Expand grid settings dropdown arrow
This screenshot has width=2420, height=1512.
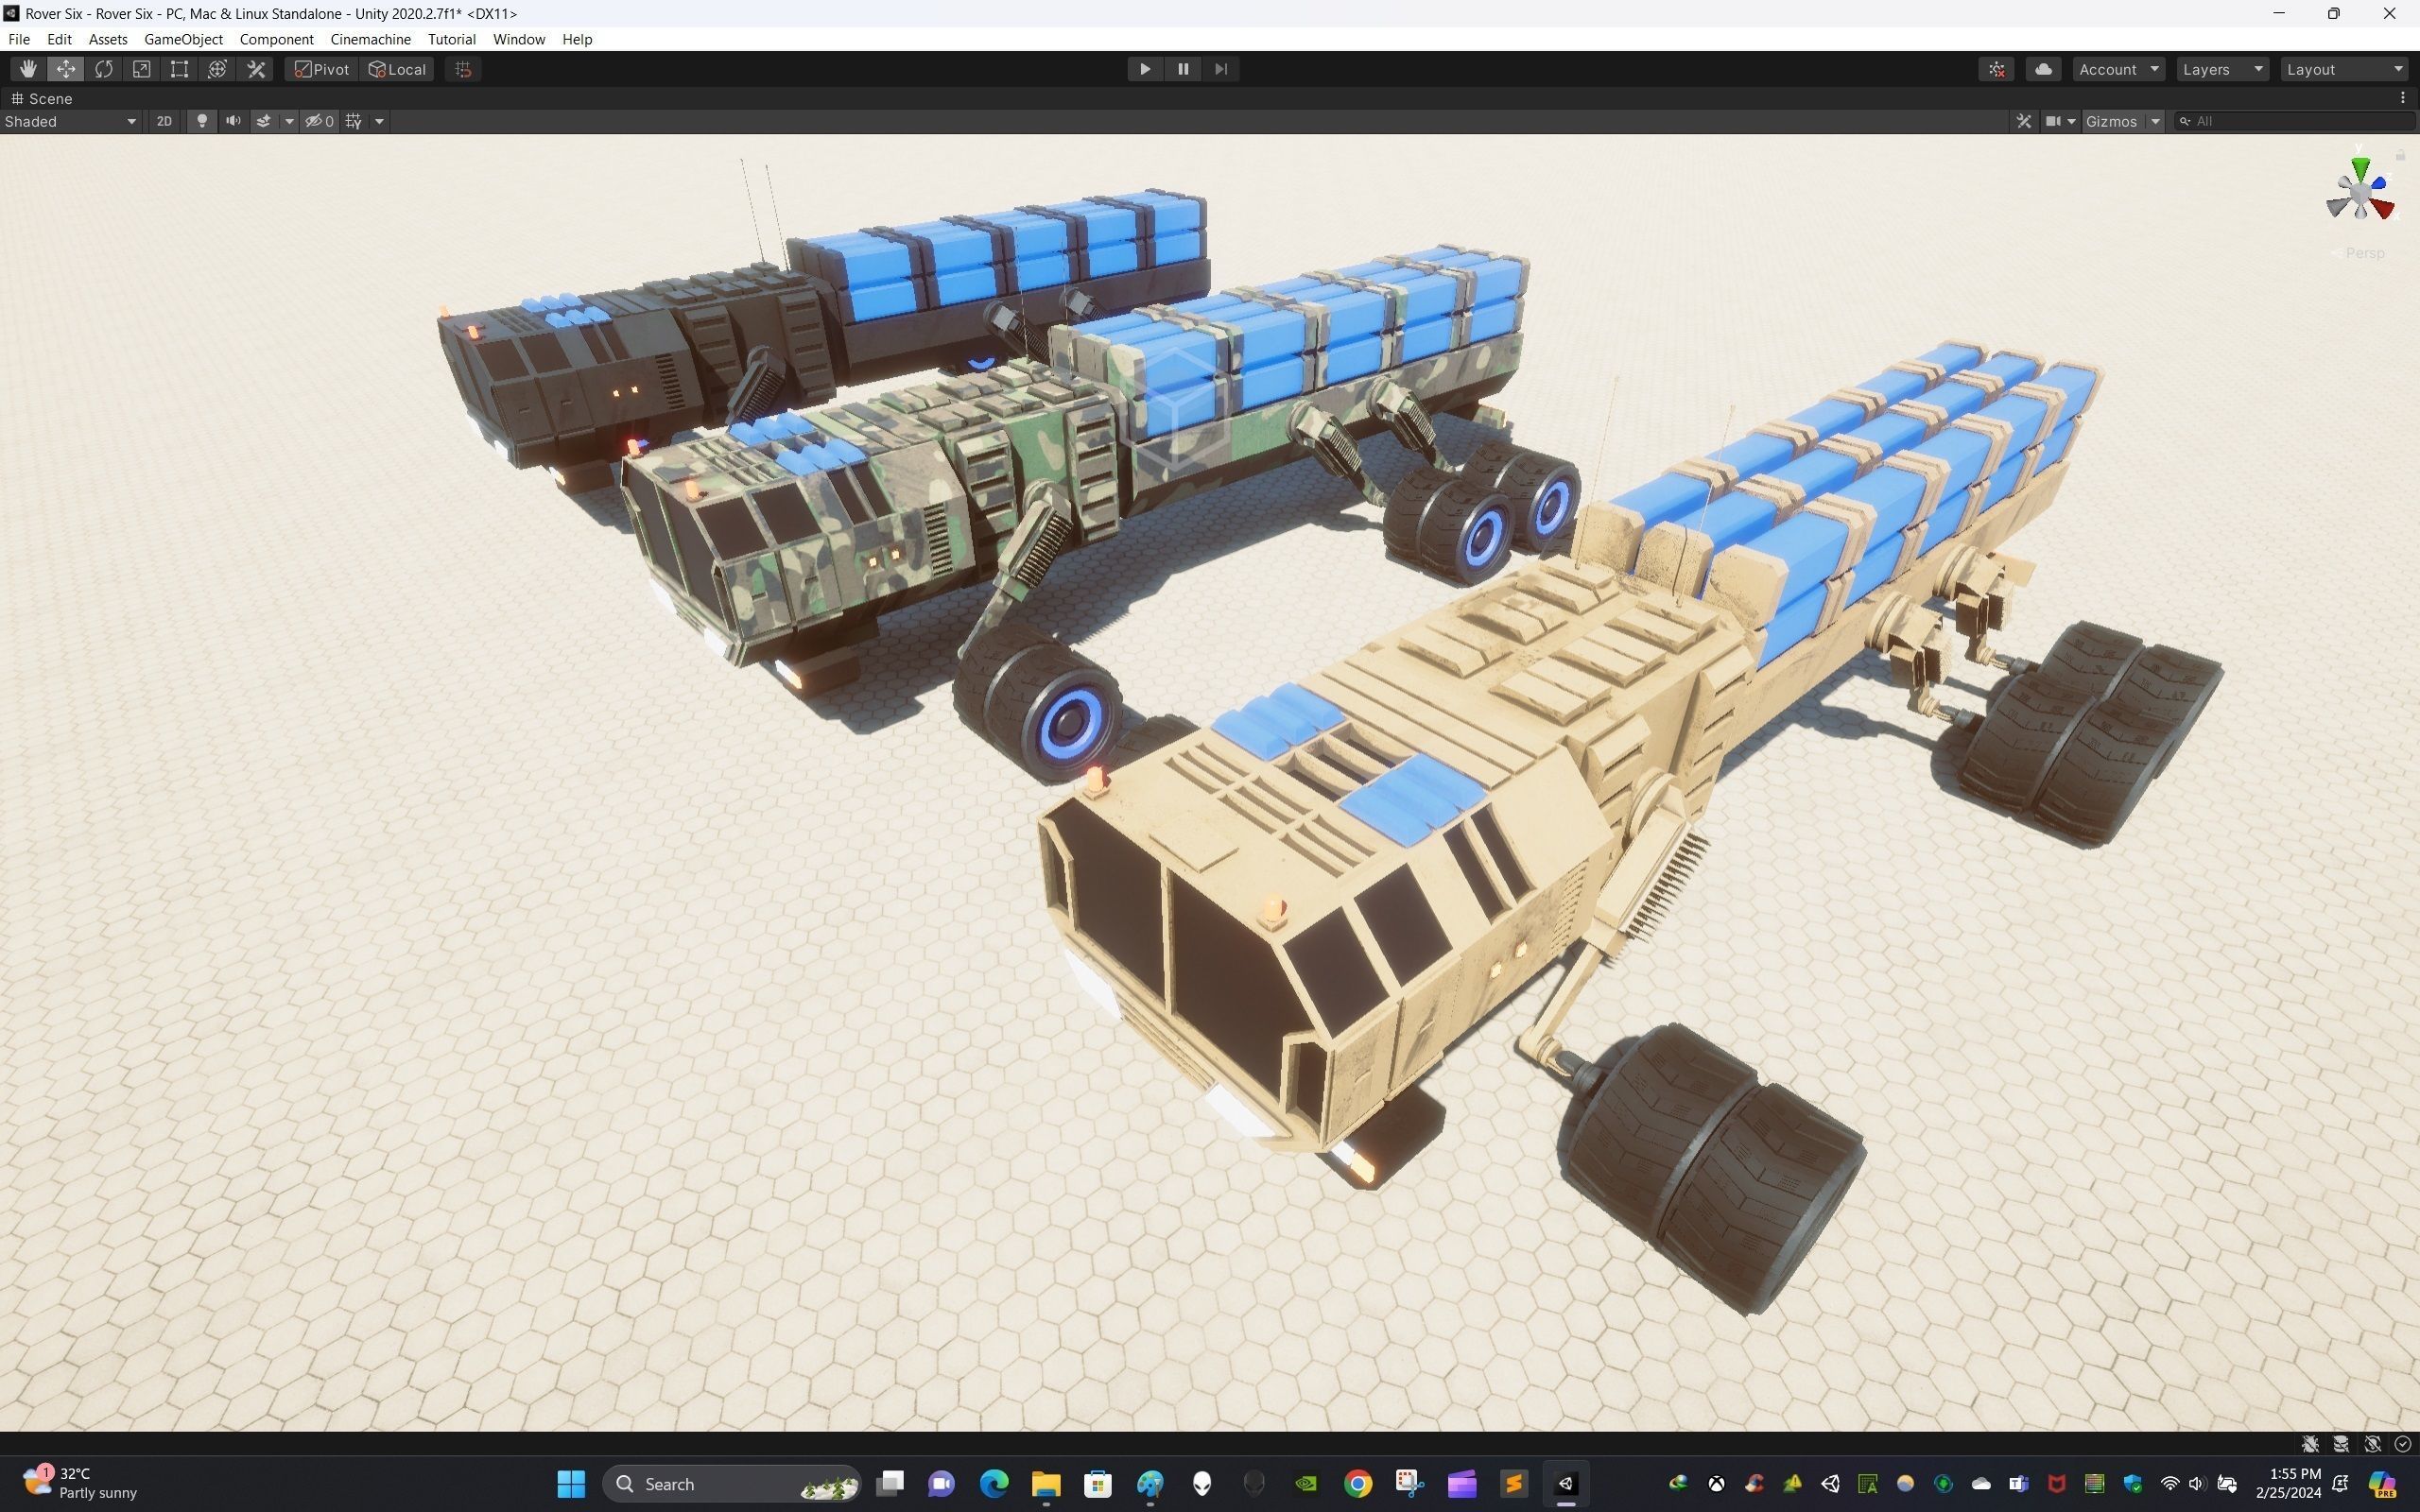point(379,121)
